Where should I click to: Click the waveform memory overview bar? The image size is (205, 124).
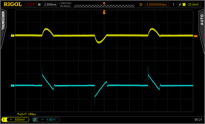coord(104,6)
